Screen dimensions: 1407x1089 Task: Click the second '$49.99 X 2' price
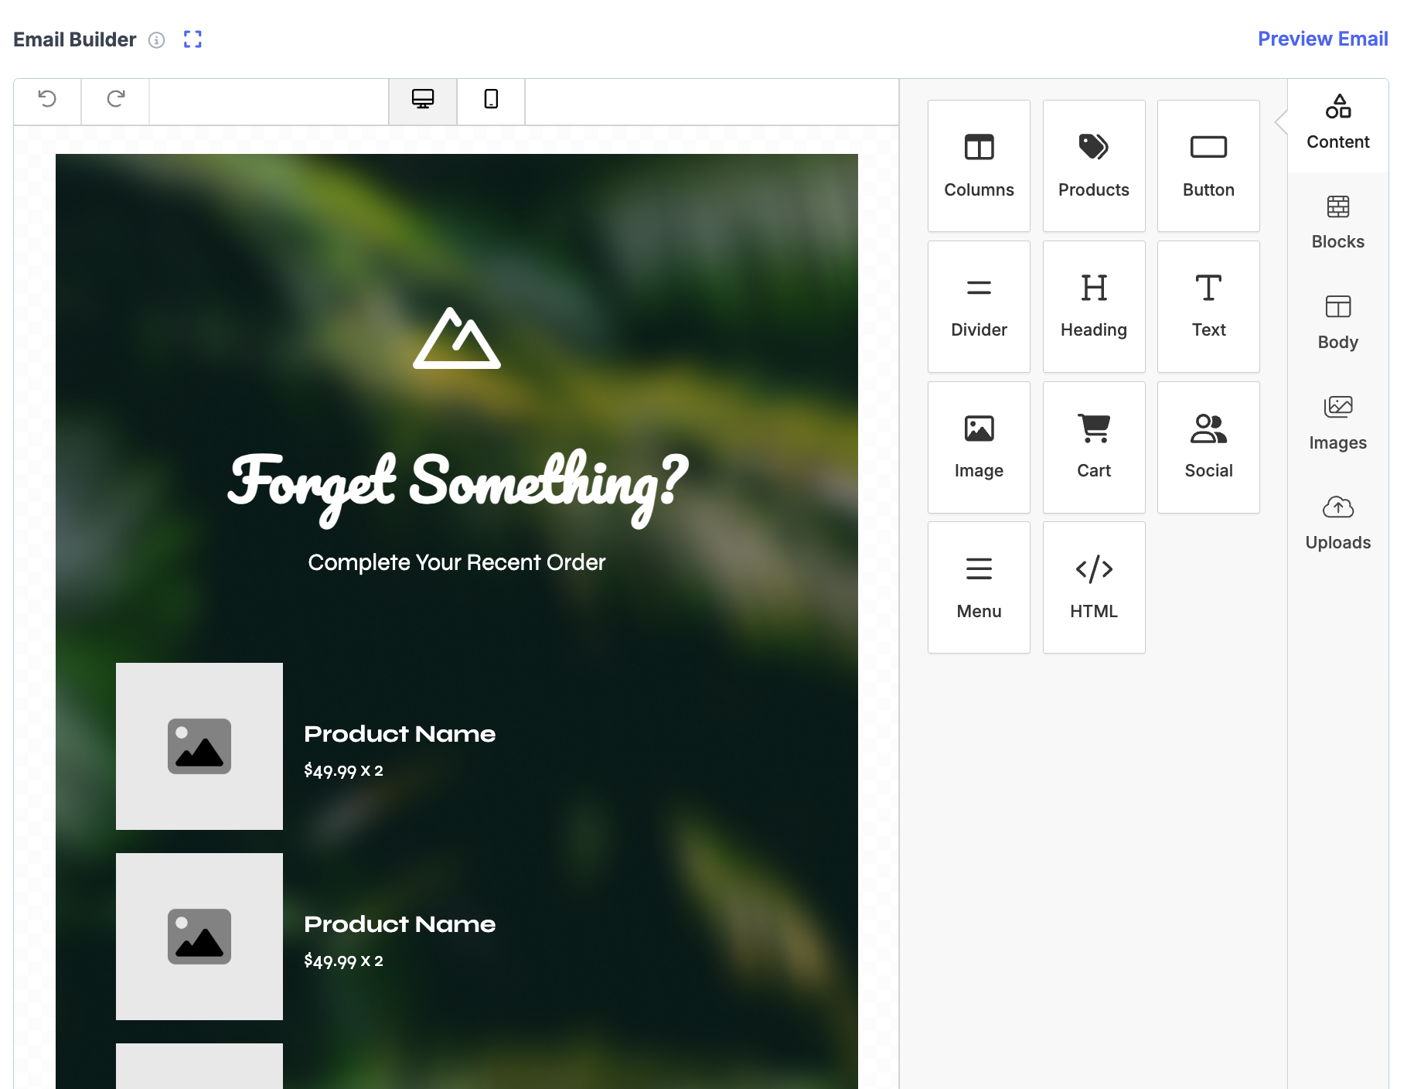(344, 961)
